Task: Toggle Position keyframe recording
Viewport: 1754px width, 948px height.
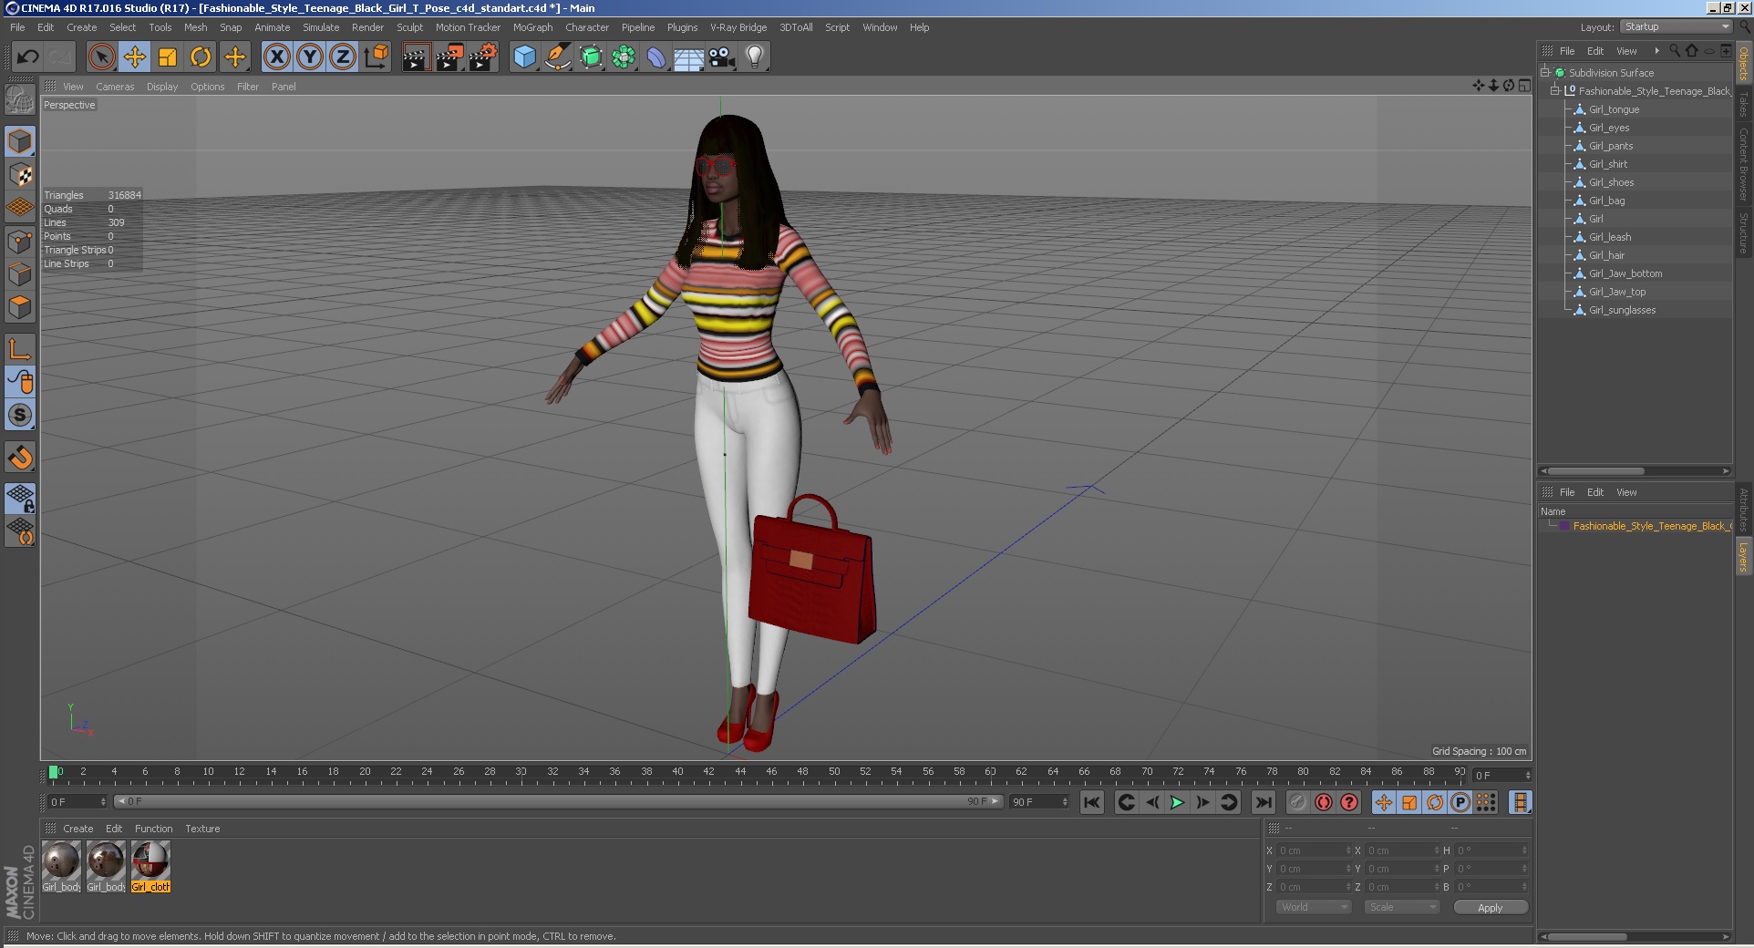Action: (x=1383, y=802)
